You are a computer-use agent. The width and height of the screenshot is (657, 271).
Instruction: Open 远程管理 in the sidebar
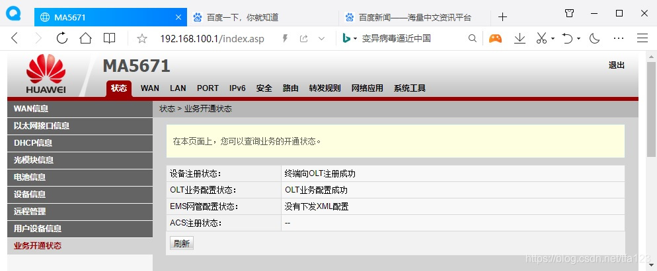tap(80, 212)
